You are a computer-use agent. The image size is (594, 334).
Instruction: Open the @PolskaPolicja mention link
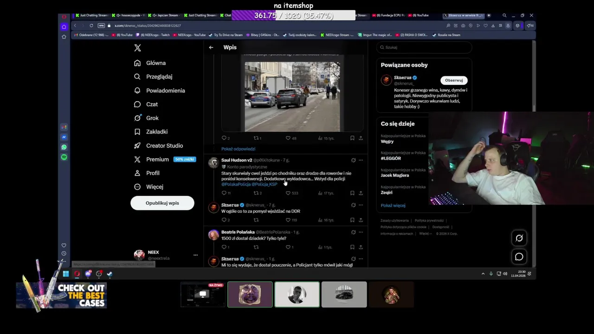click(x=236, y=184)
